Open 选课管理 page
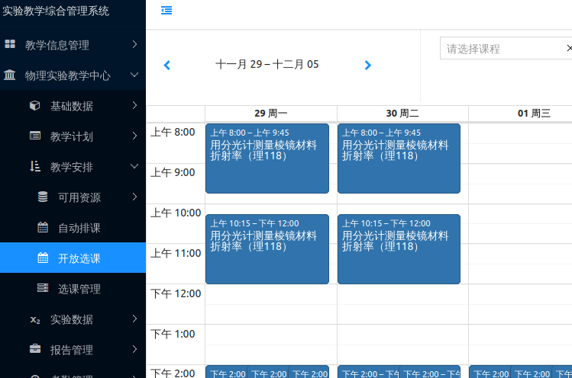Viewport: 572px width, 378px height. 79,289
